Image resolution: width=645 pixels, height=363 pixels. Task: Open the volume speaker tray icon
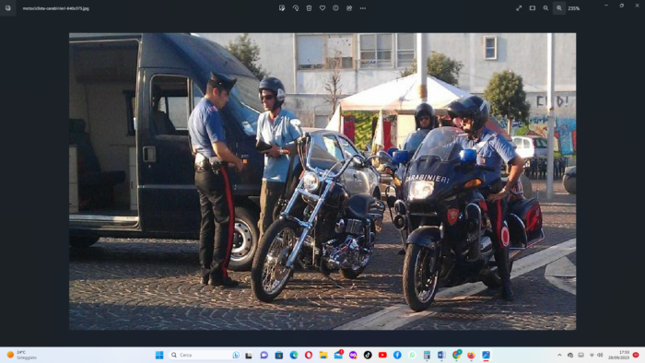(600, 356)
